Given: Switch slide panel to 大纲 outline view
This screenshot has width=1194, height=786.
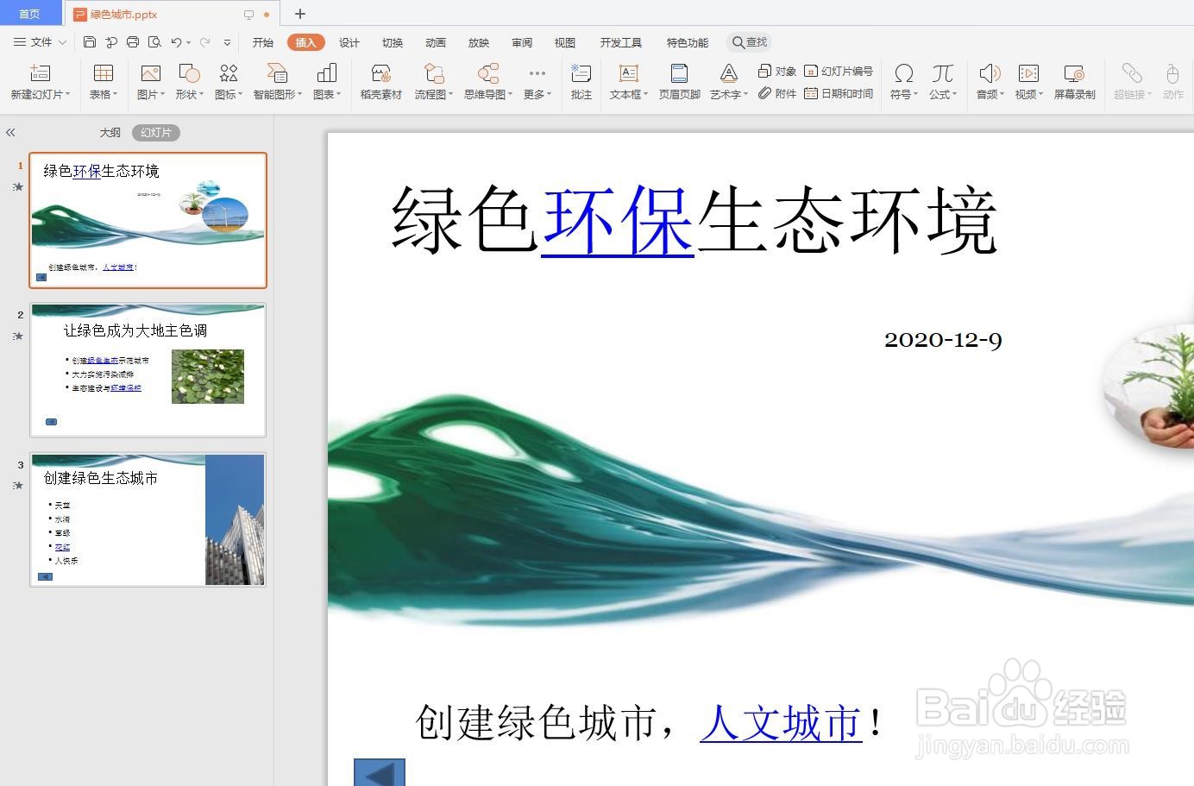Looking at the screenshot, I should coord(110,132).
